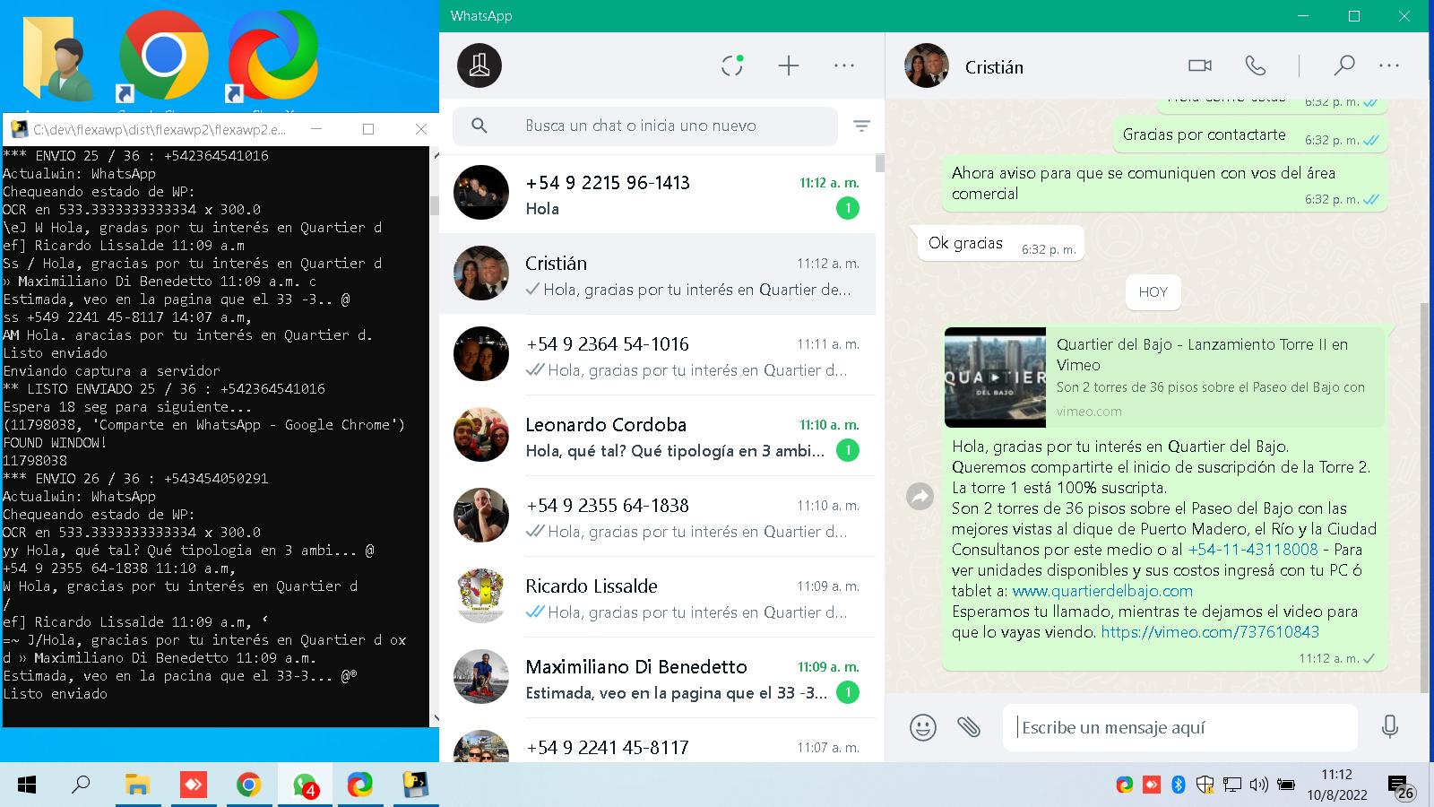
Task: Click the flexawp2 console window scrollbar
Action: [x=435, y=206]
